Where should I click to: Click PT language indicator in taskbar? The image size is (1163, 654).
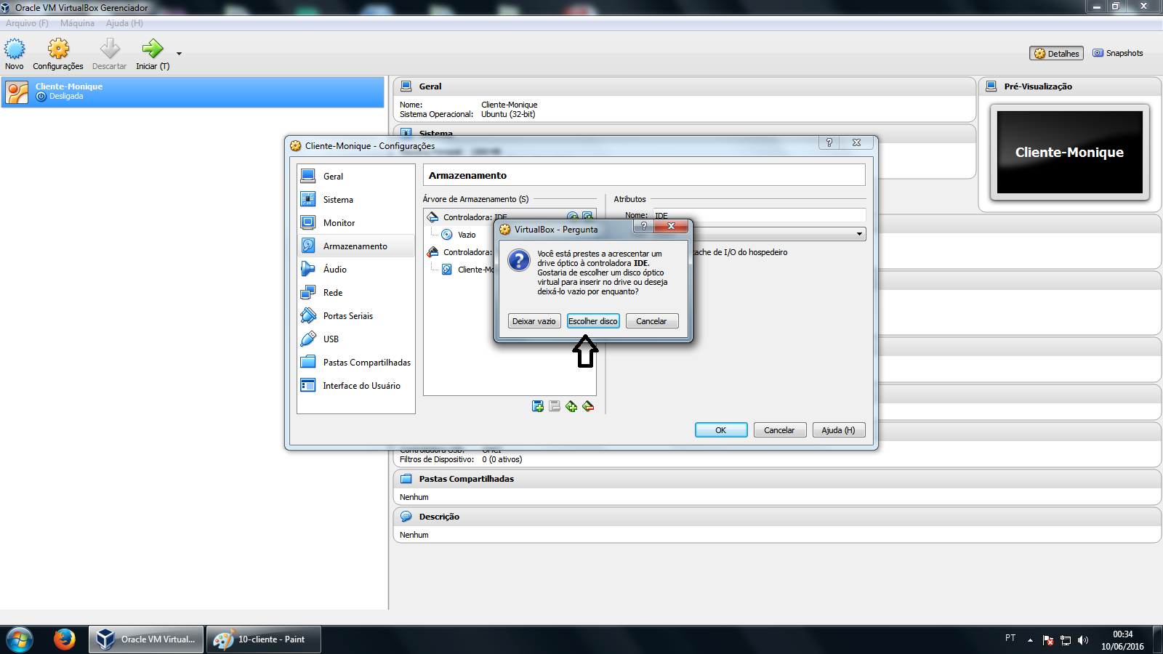(1010, 638)
